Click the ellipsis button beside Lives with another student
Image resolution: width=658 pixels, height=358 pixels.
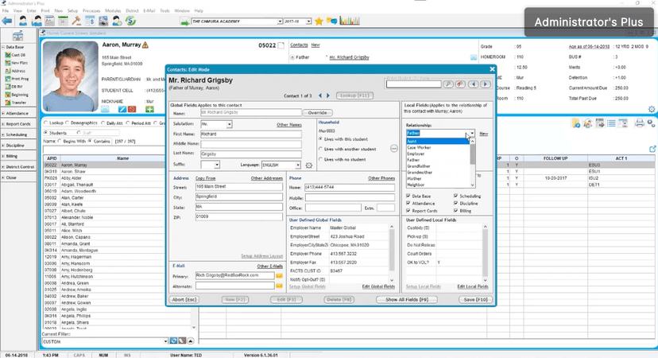tap(393, 149)
